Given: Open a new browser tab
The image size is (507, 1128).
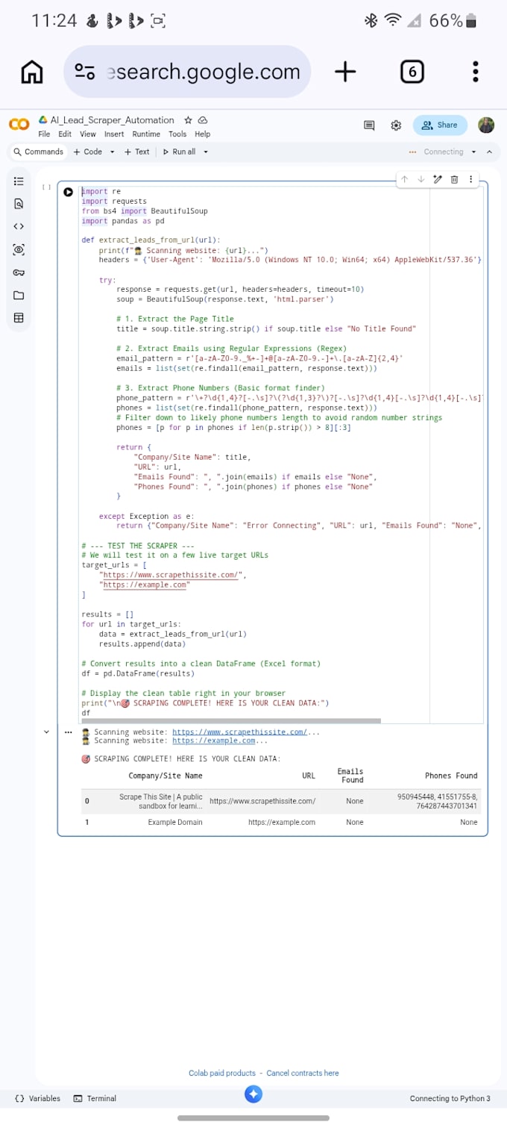Looking at the screenshot, I should [x=344, y=72].
